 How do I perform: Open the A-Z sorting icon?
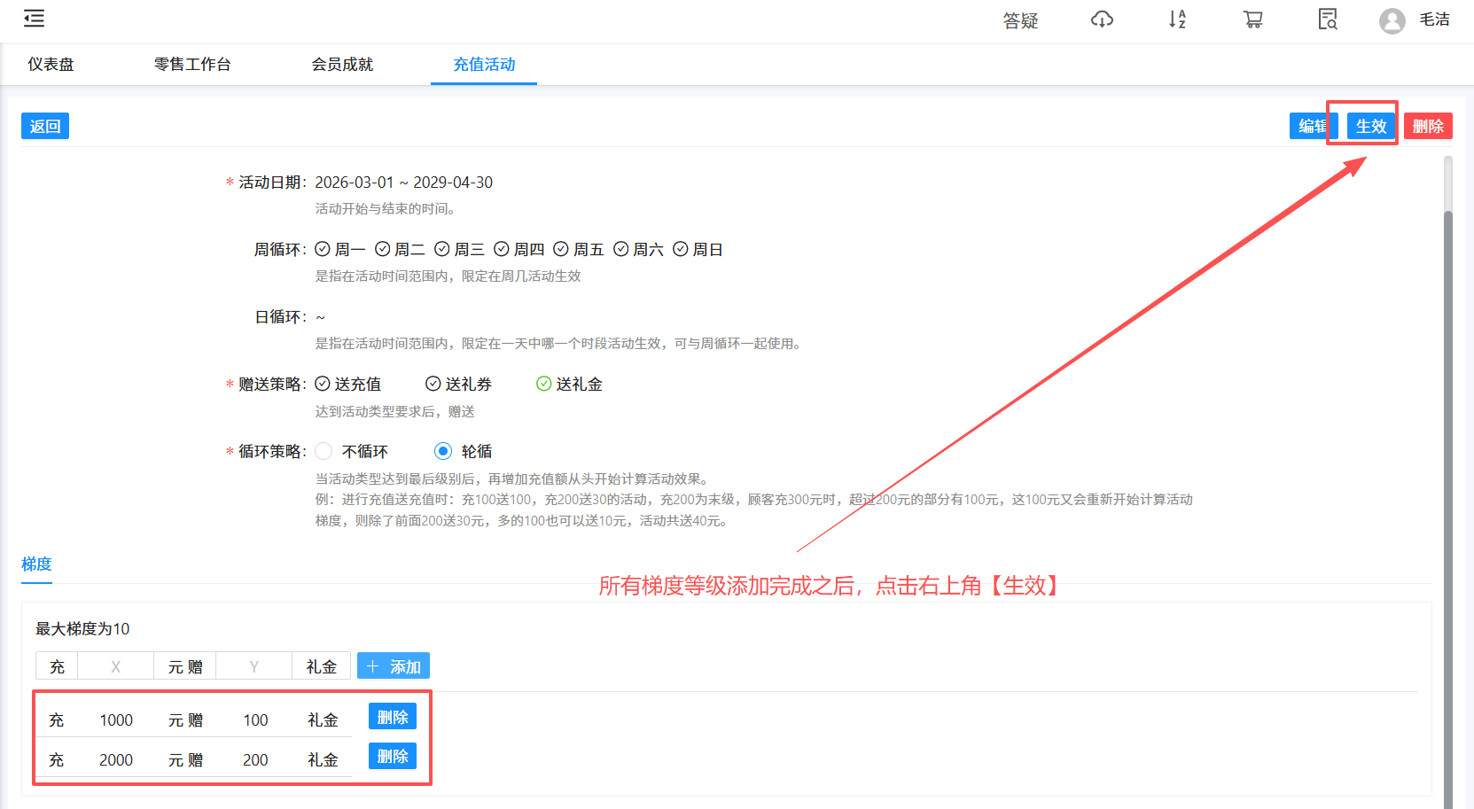1177,19
